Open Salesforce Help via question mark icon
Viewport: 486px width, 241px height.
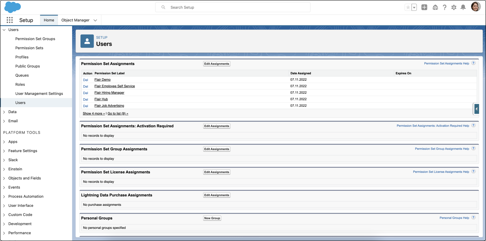point(445,7)
